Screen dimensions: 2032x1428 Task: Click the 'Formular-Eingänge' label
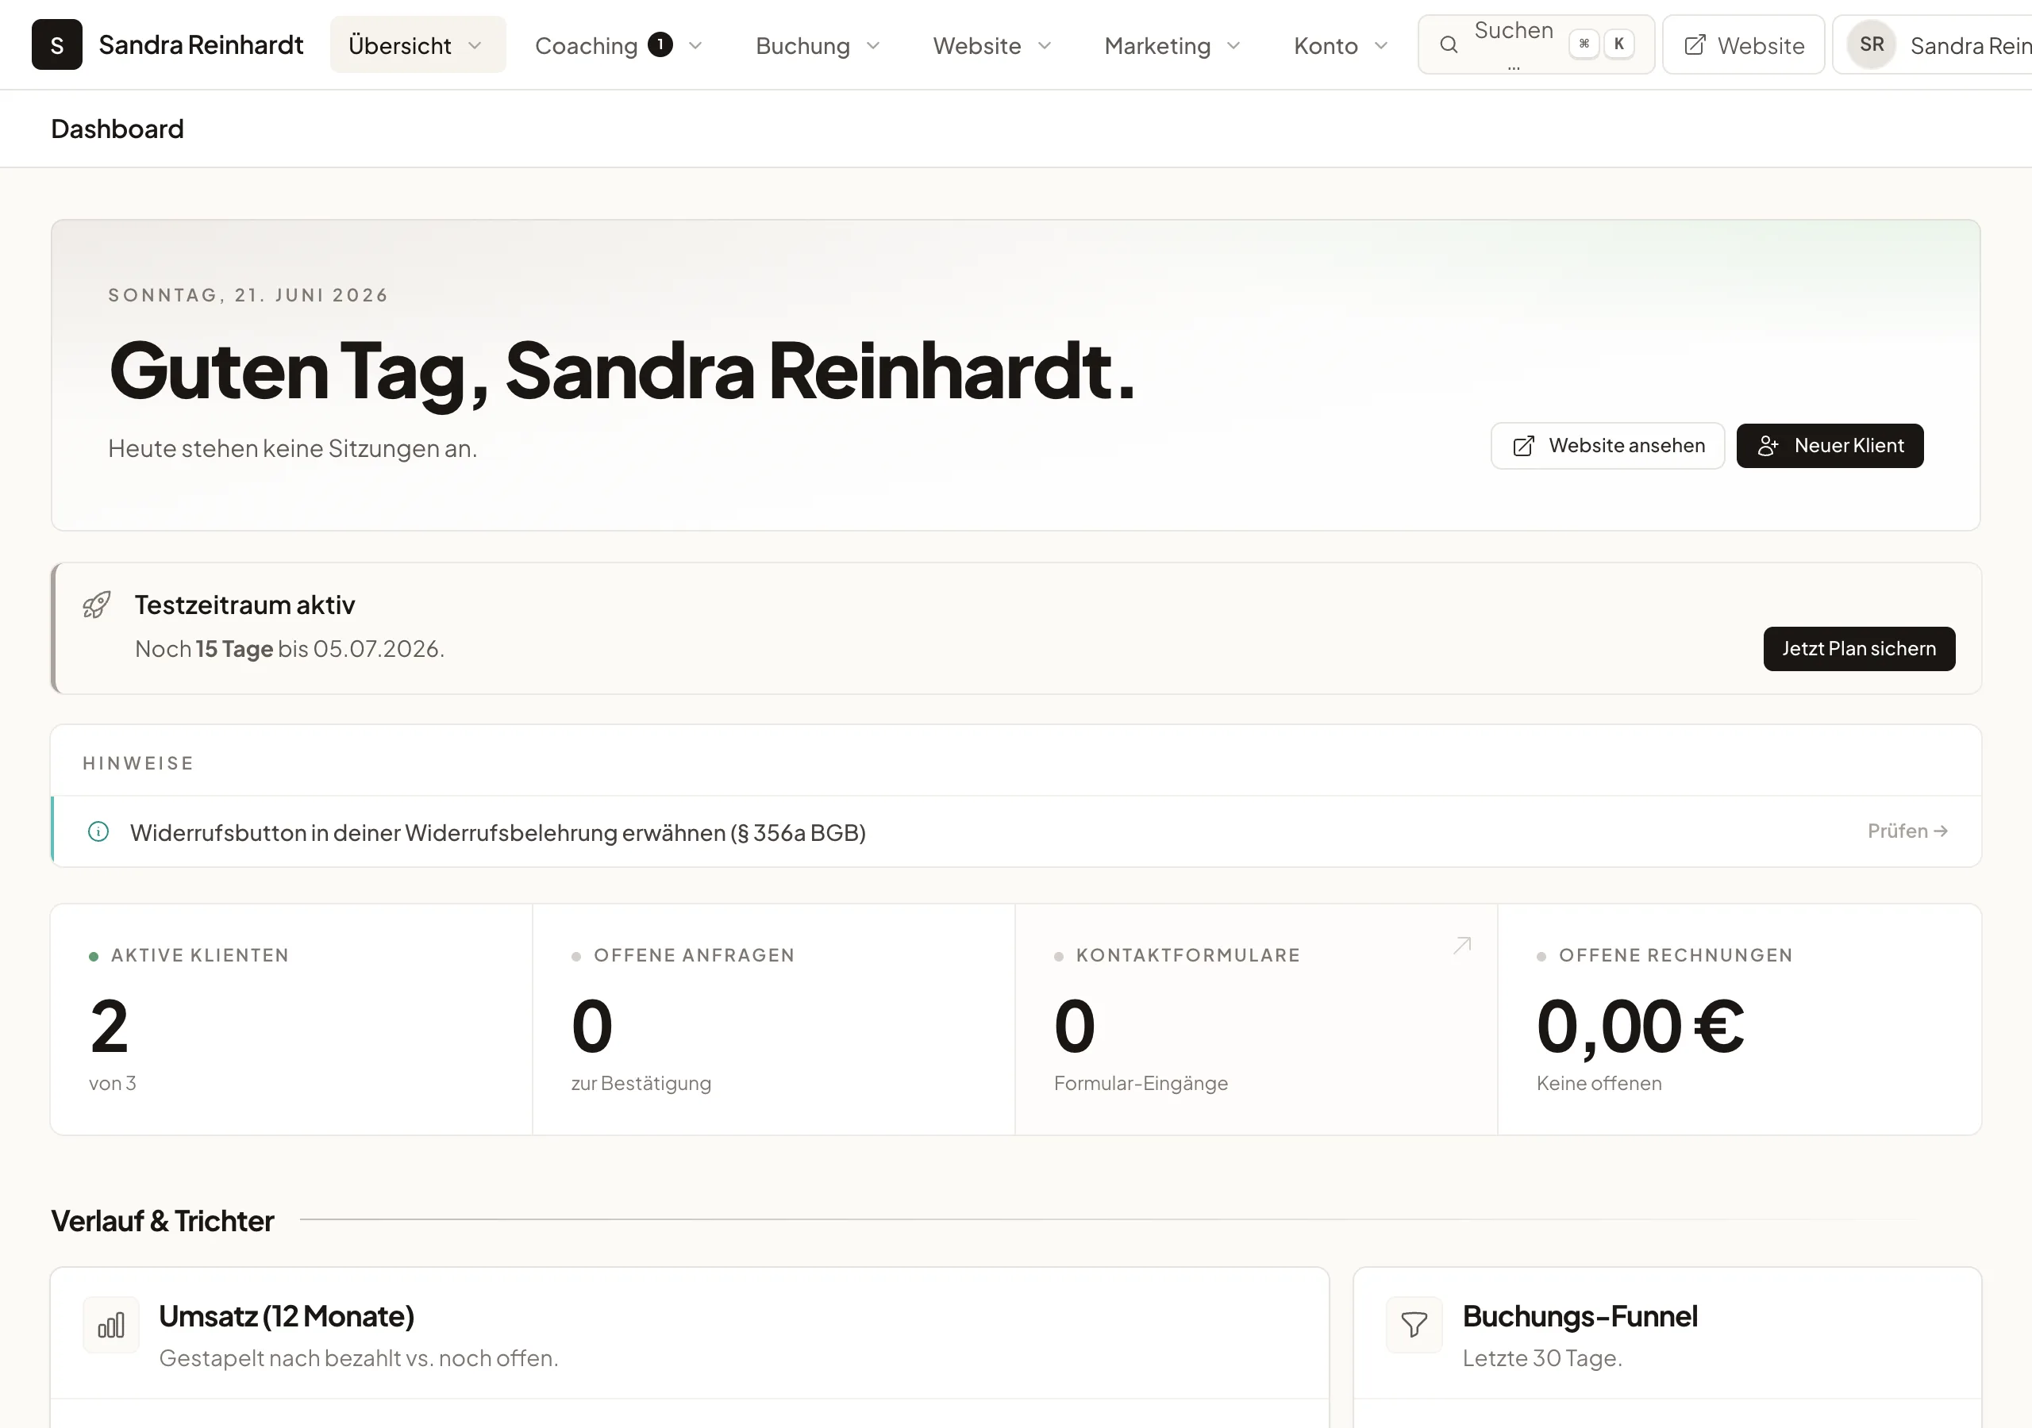tap(1141, 1084)
